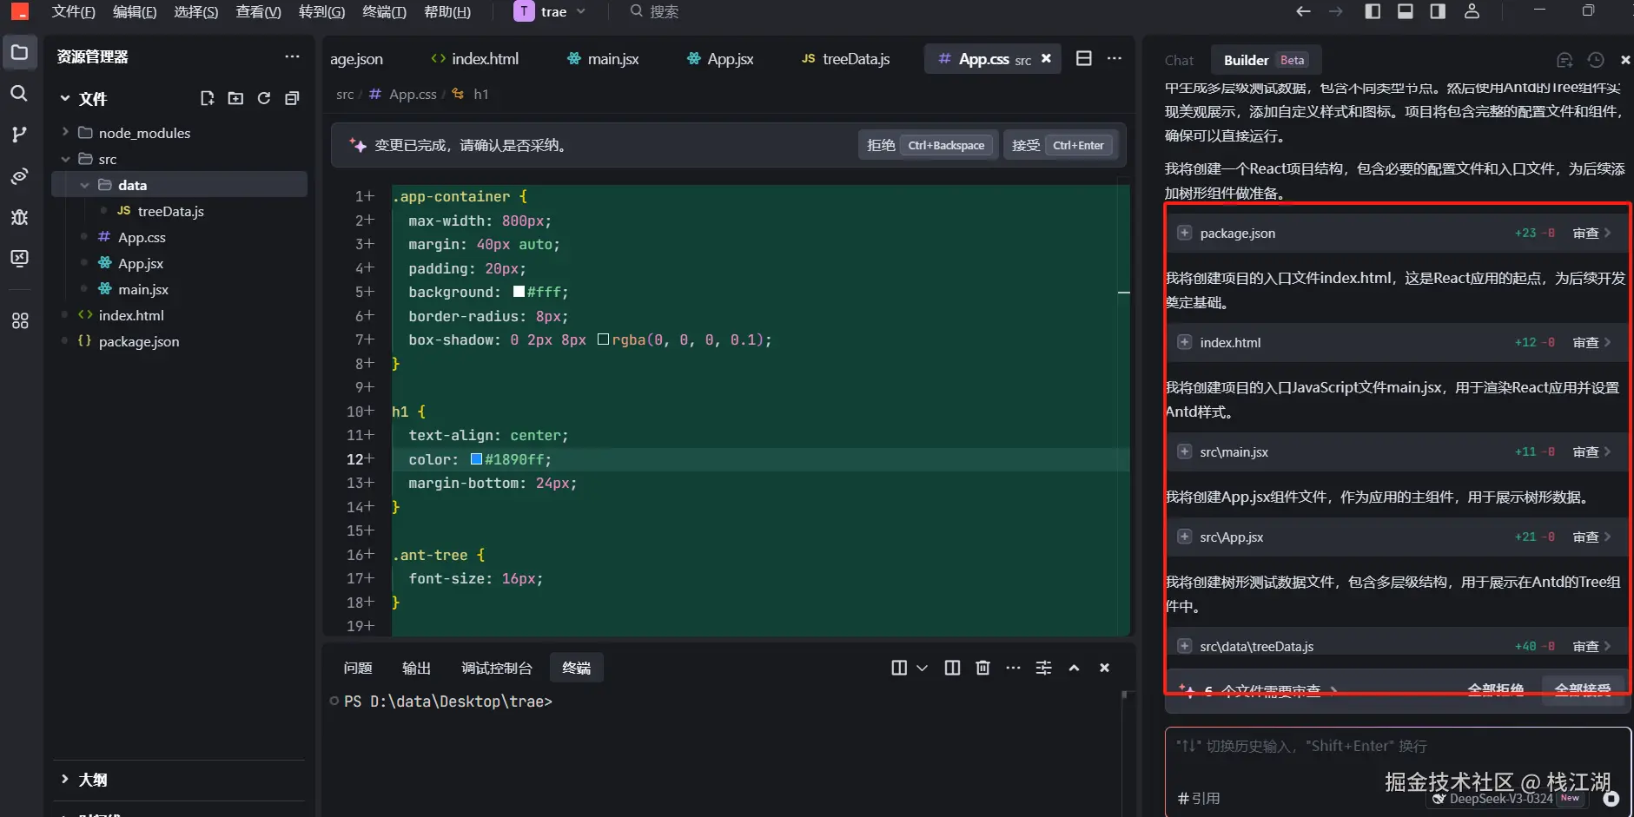
Task: Collapse the data folder
Action: [x=84, y=185]
